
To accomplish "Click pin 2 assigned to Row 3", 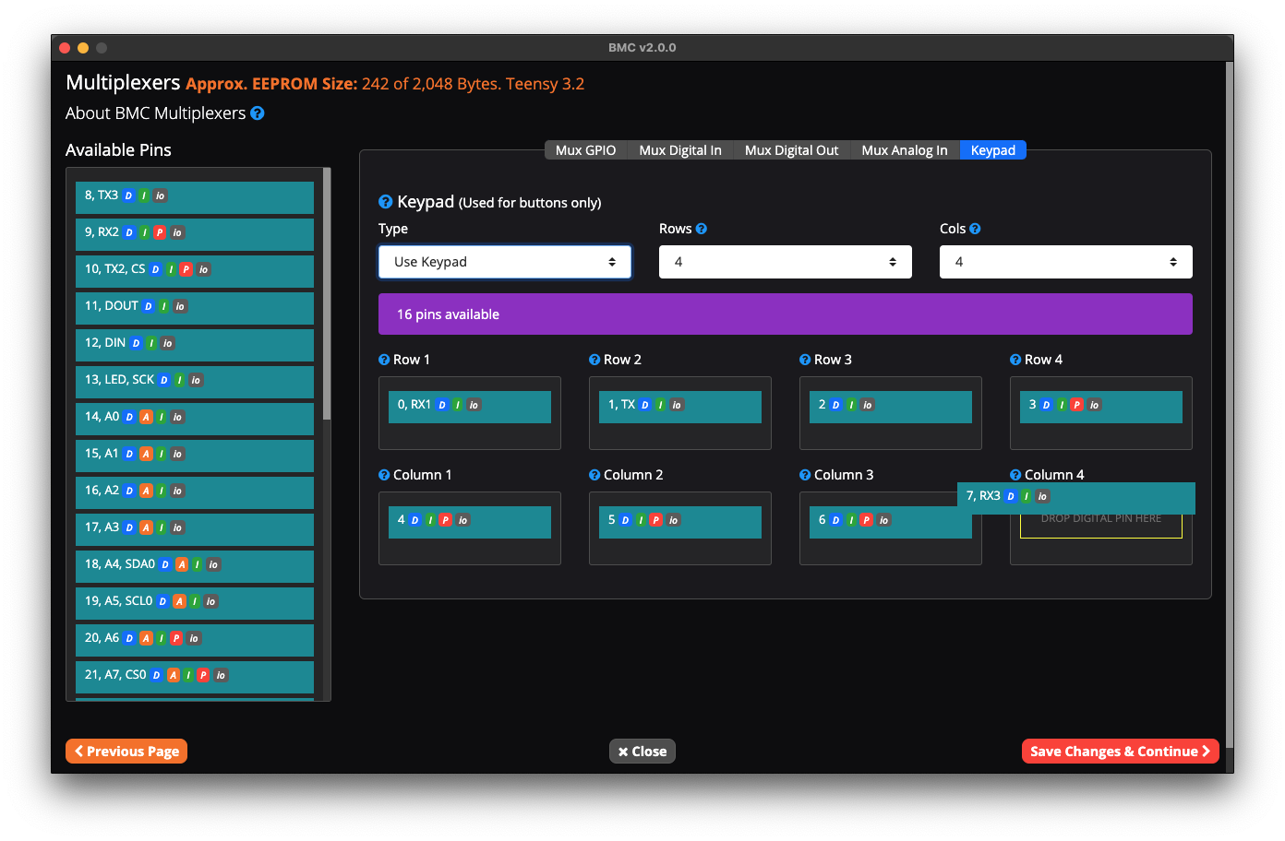I will [891, 407].
